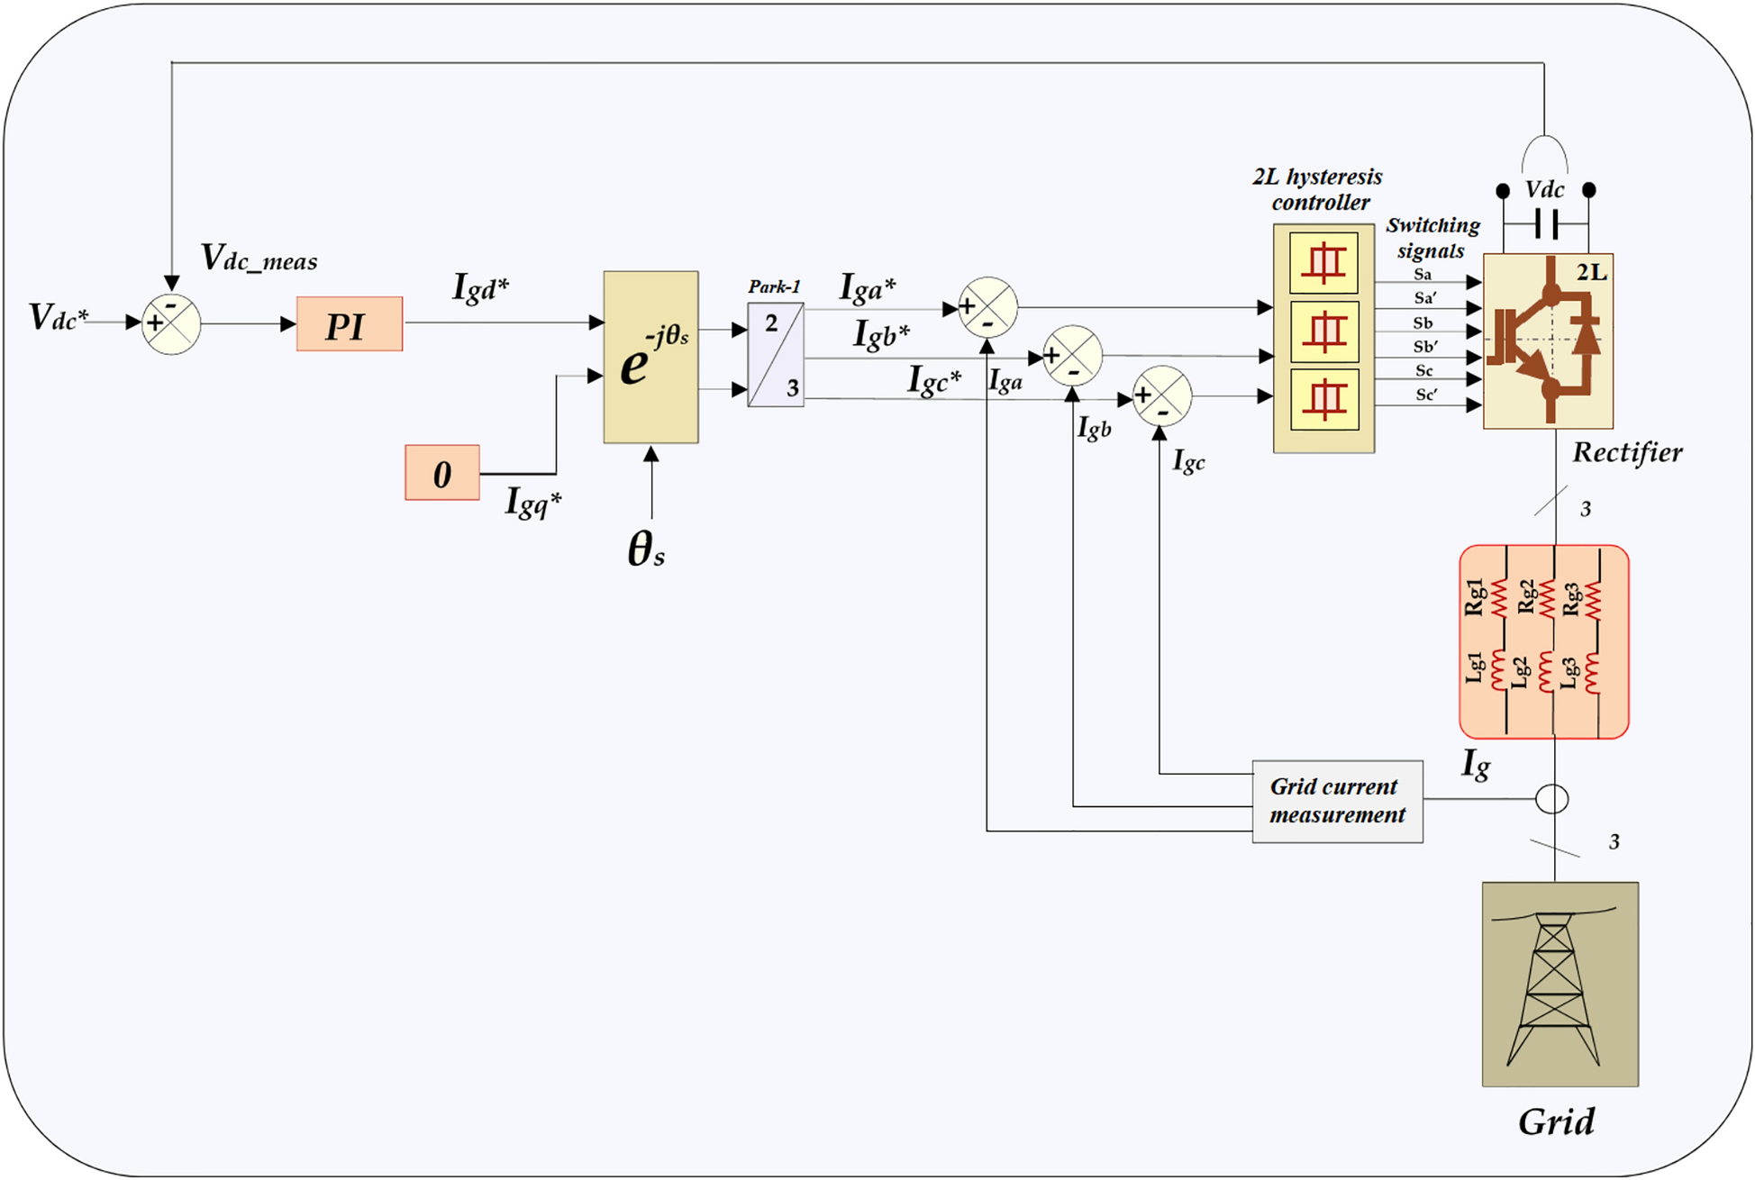The height and width of the screenshot is (1180, 1755).
Task: Toggle the Iga comparison node
Action: [x=988, y=308]
